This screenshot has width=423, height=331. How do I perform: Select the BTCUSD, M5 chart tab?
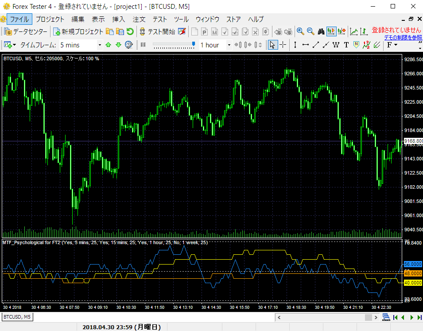click(17, 317)
